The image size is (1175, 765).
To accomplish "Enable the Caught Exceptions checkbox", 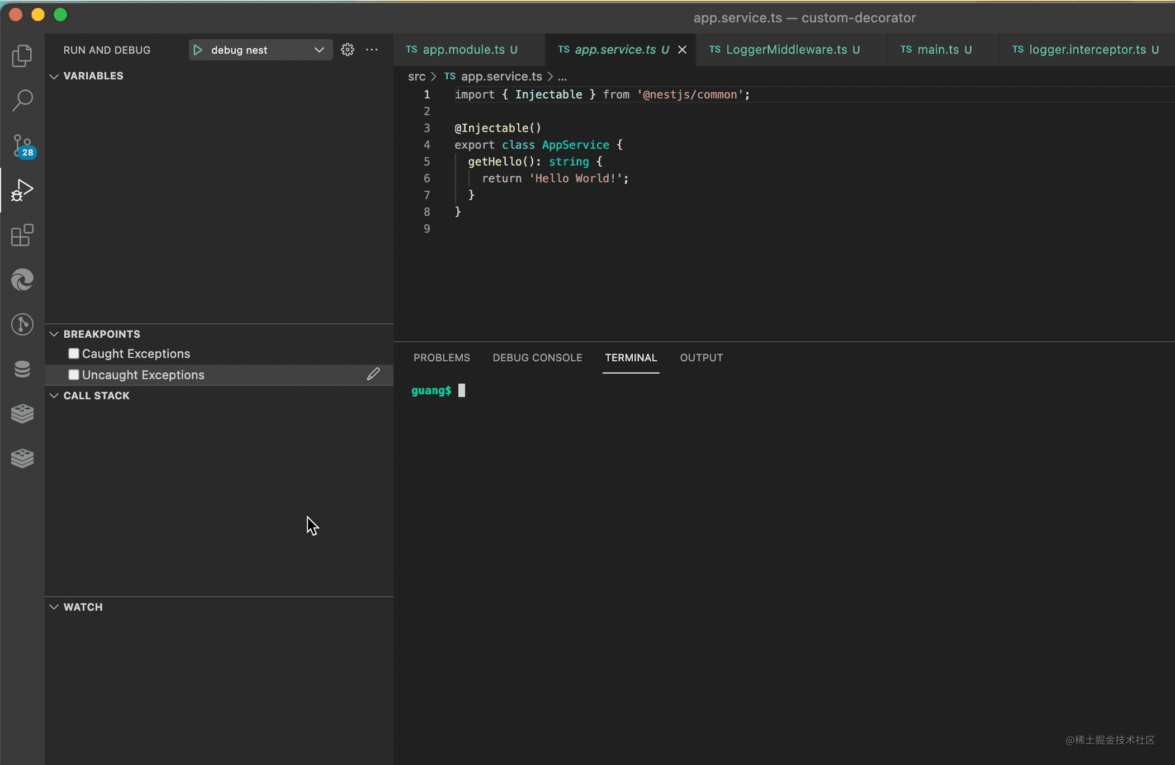I will [x=74, y=353].
